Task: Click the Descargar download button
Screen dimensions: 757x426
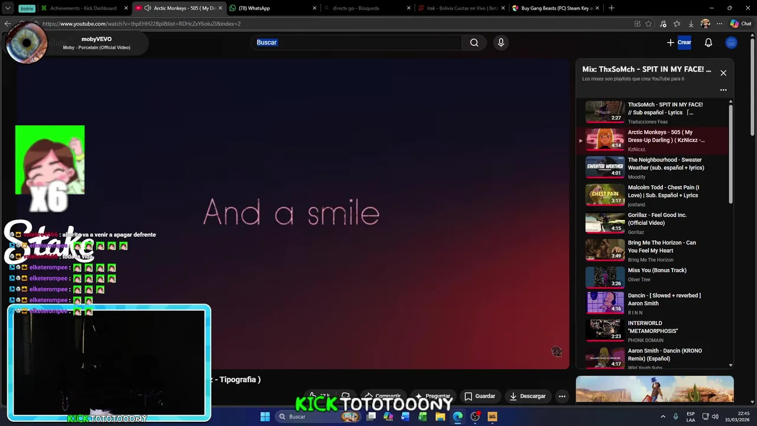Action: coord(528,396)
